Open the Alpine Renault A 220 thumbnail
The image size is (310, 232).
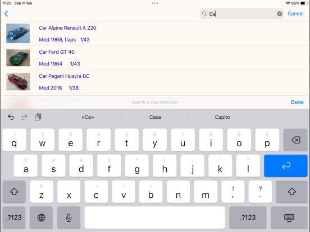(18, 33)
